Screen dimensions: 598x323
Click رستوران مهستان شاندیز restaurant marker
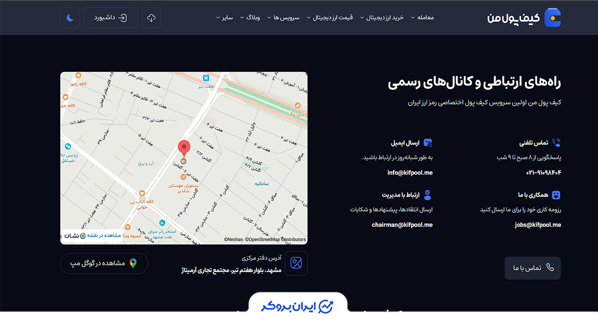click(x=184, y=177)
